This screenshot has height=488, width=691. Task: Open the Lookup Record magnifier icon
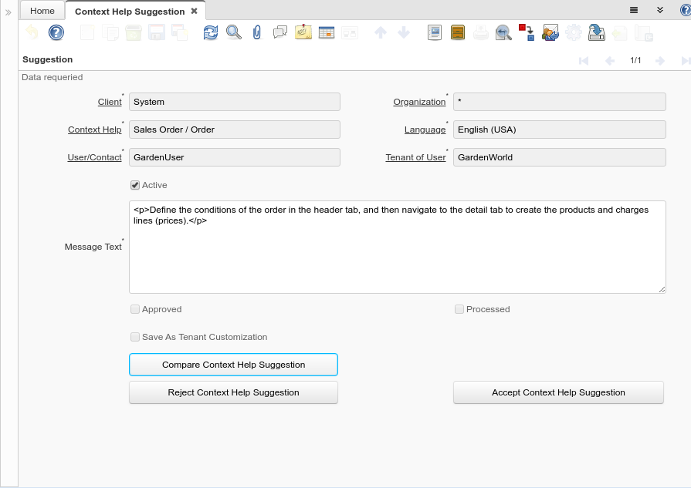(x=234, y=32)
